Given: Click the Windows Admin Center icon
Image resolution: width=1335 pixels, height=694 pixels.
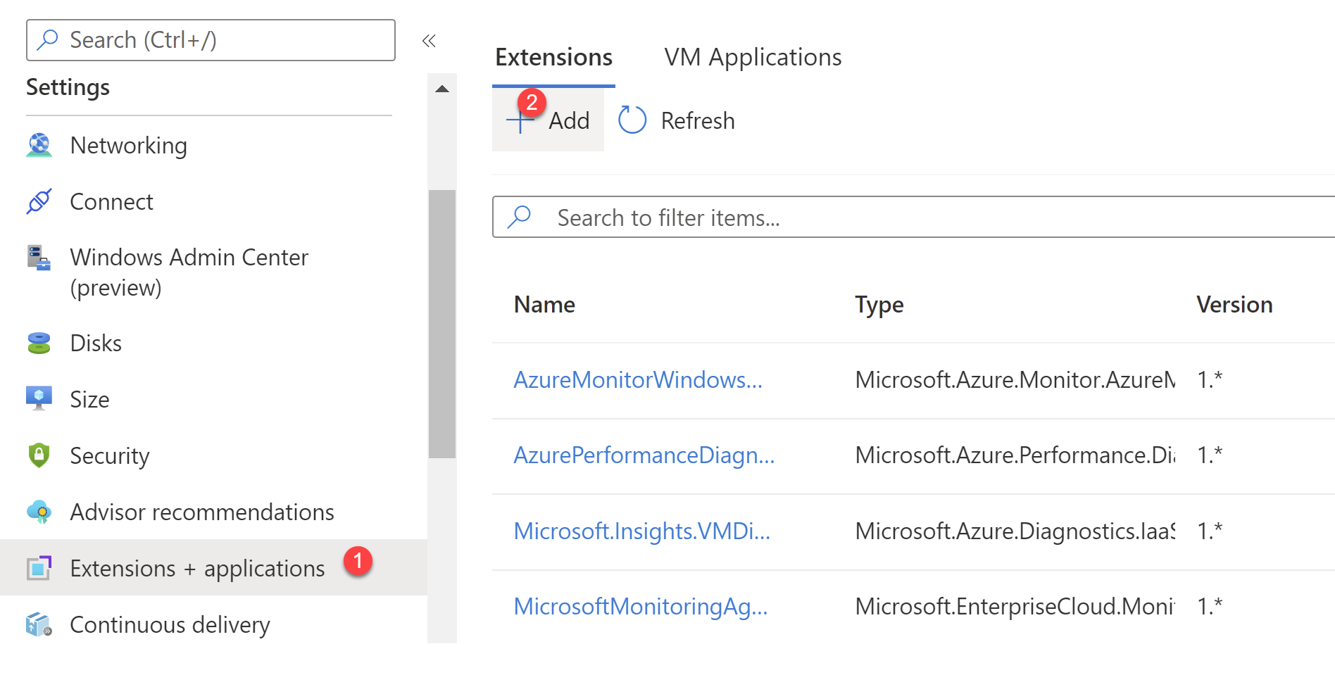Looking at the screenshot, I should pos(39,258).
